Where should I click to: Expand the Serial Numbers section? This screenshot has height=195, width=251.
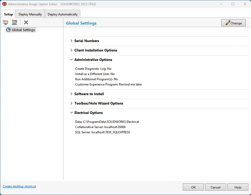click(x=72, y=41)
